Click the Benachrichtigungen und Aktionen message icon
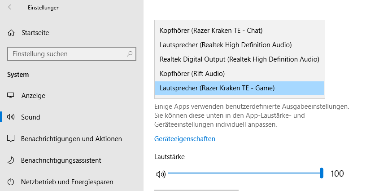Screen dimensions: 379x191 click(x=11, y=139)
